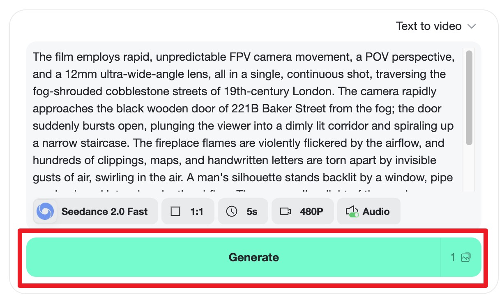Screen dimensions: 502x306
Task: Click the chevron next to Text to video
Action: (x=472, y=27)
